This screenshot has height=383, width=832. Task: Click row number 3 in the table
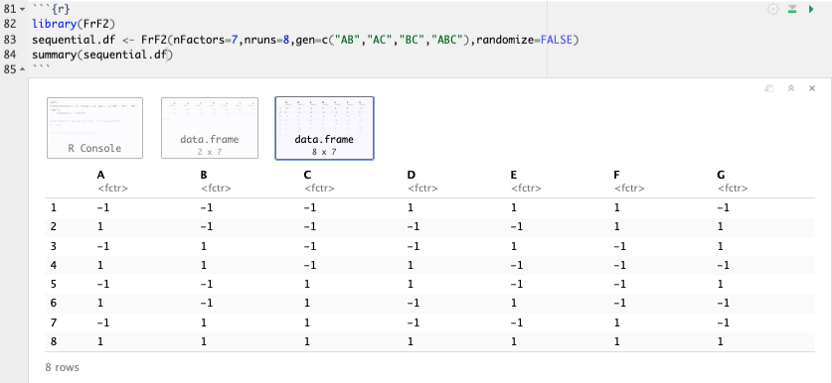pos(53,246)
